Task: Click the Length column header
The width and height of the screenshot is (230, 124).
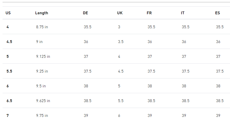Action: pyautogui.click(x=42, y=13)
